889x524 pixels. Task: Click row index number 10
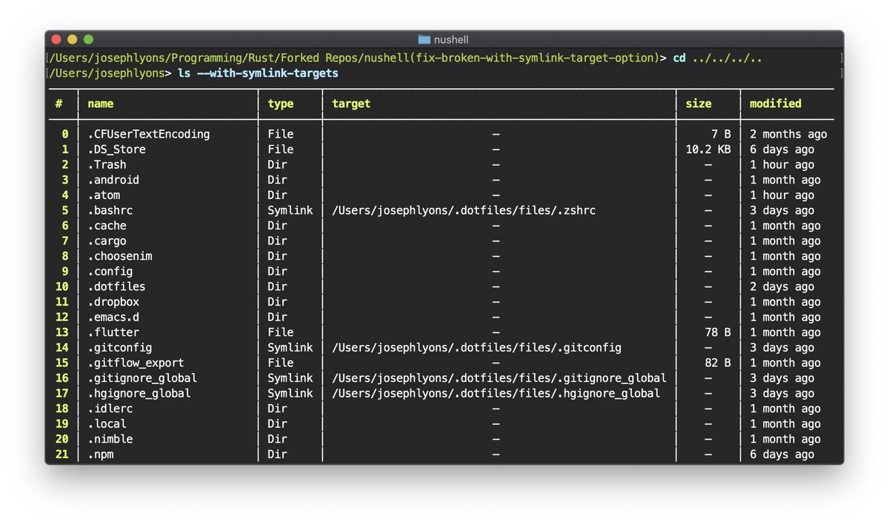(62, 286)
